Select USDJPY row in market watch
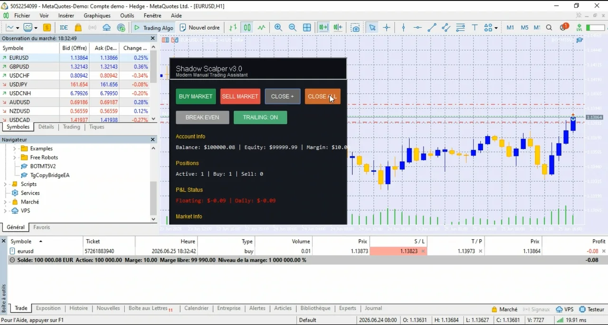This screenshot has height=325, width=608. coord(75,84)
